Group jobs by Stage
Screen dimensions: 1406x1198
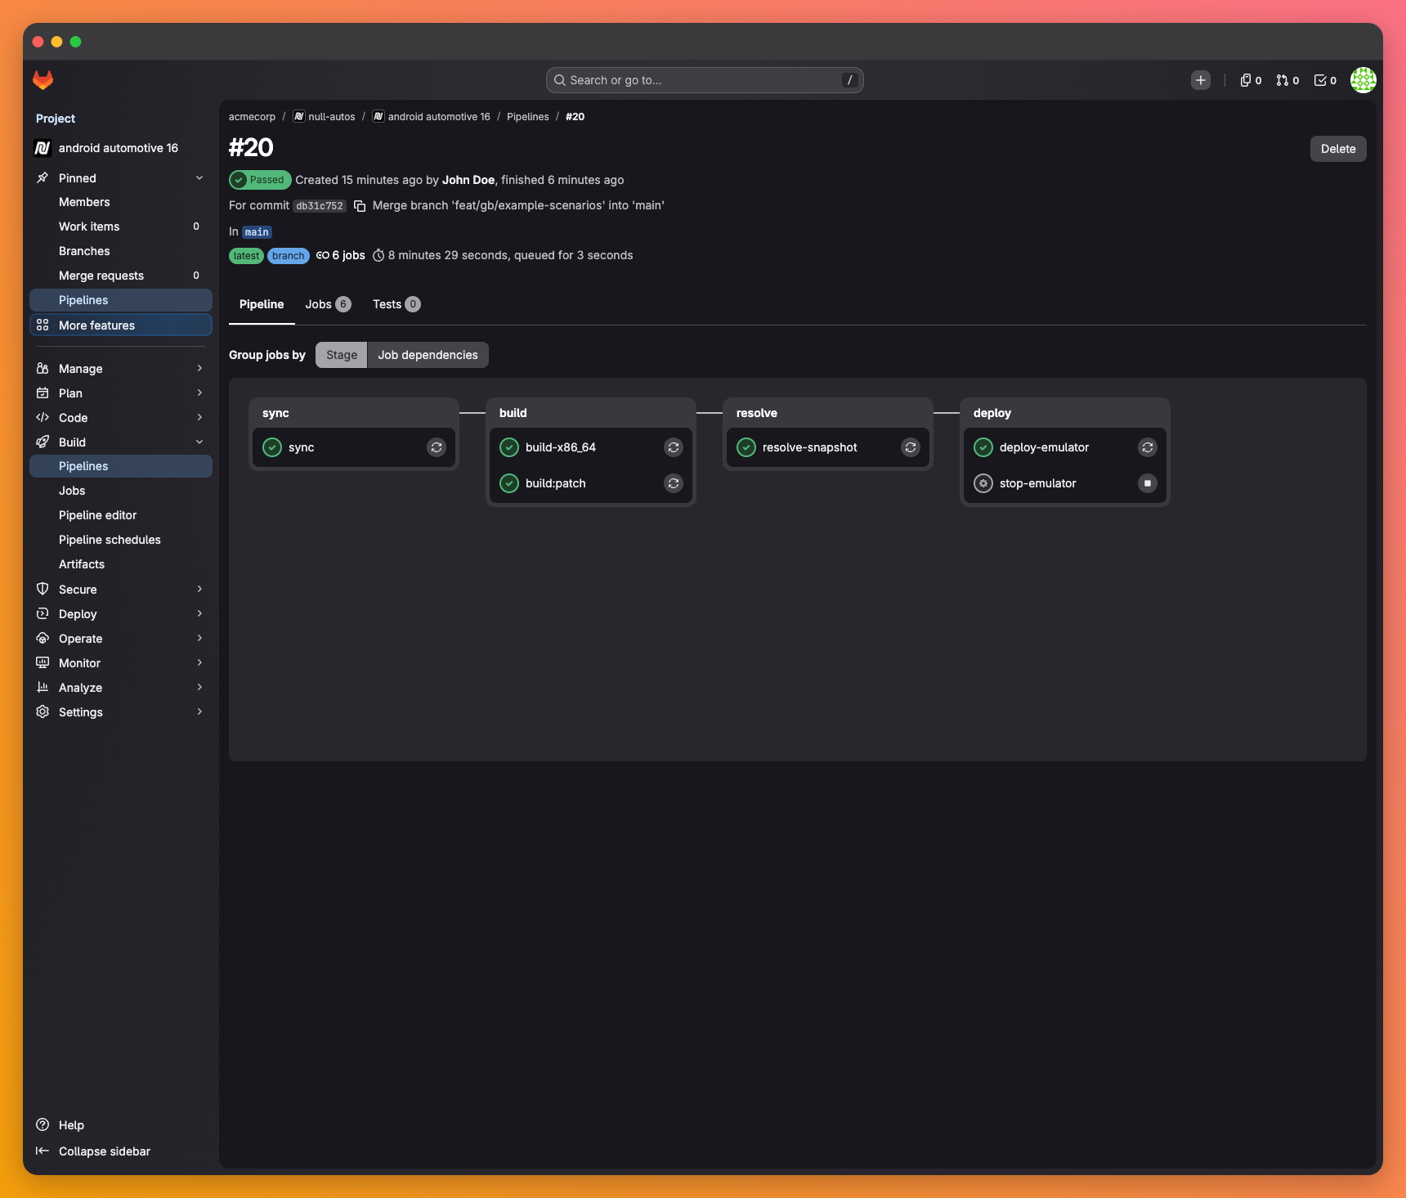click(x=342, y=355)
